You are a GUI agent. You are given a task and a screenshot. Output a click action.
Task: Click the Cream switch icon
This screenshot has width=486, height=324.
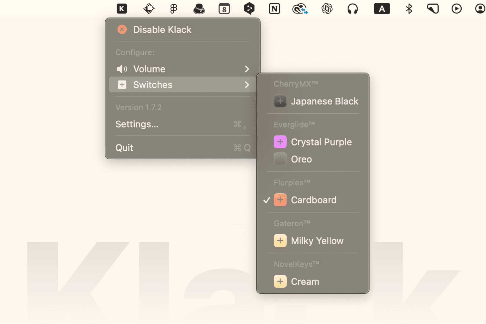click(x=280, y=282)
